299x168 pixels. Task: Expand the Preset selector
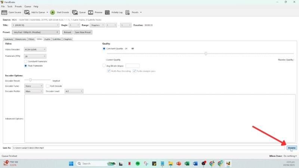pos(36,32)
